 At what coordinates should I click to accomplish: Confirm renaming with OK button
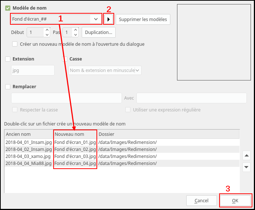(x=235, y=201)
